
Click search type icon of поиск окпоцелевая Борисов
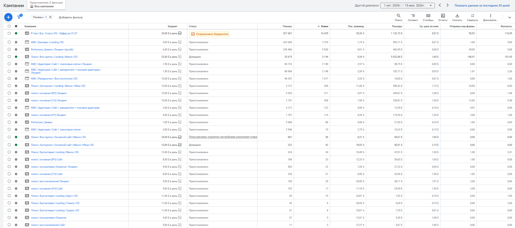[x=27, y=217]
